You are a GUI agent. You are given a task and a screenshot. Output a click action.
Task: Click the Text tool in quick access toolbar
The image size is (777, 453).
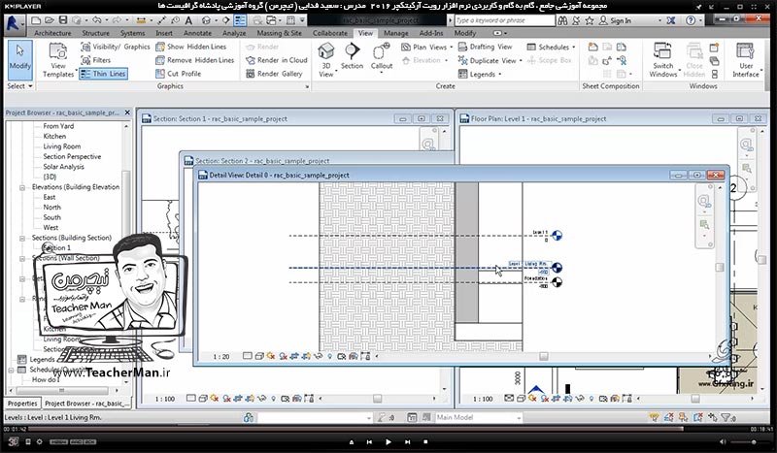[x=188, y=20]
